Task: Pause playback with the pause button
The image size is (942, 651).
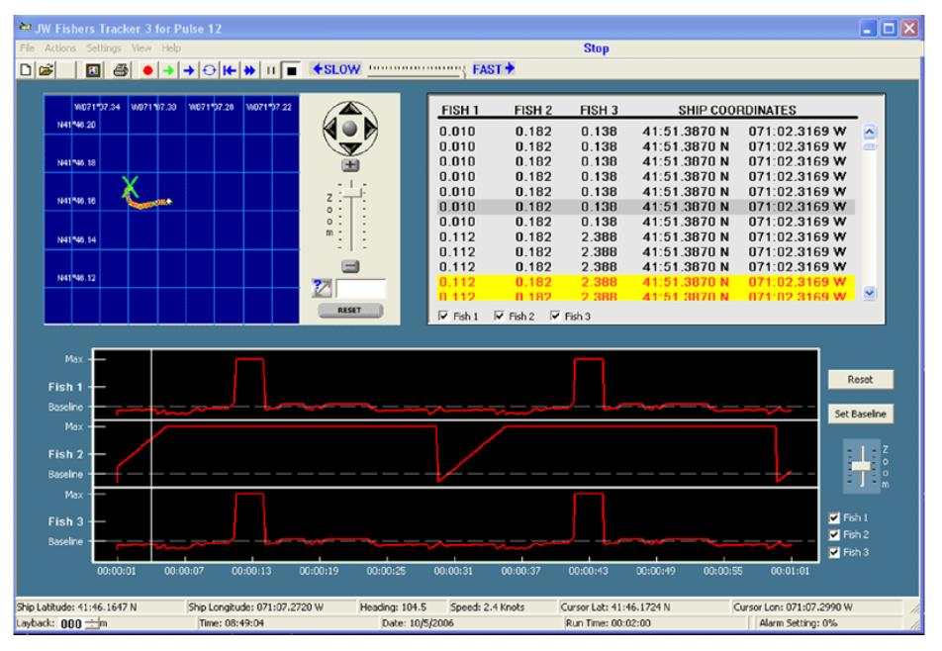Action: (271, 70)
